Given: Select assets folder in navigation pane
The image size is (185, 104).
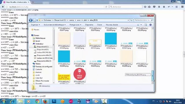Looking at the screenshot, I should point(36,75).
